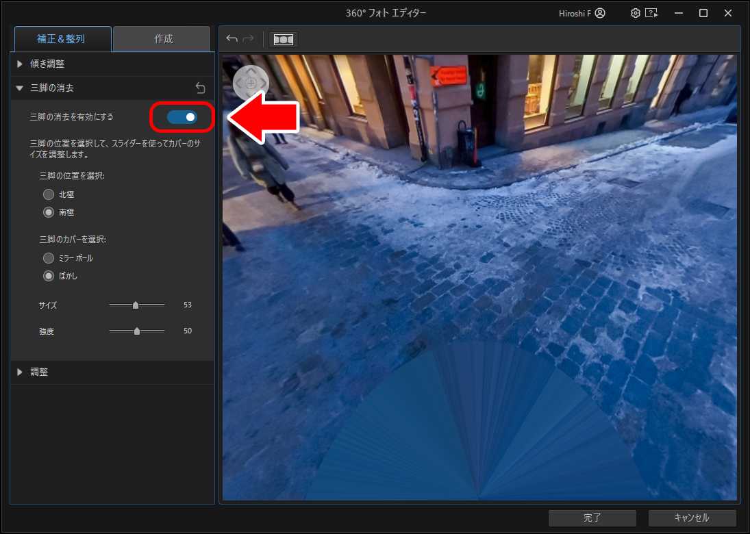Select 北極 as the tripod position
The image size is (750, 534).
[48, 194]
